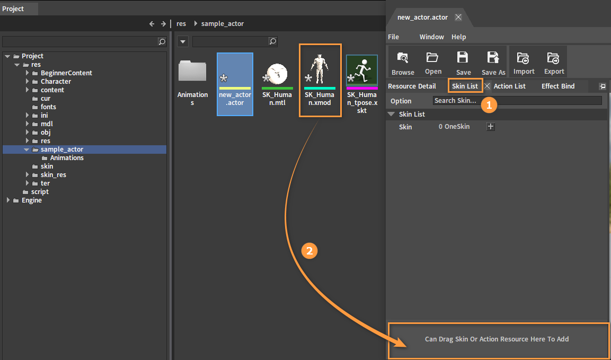Close the Skin List tab with its X
This screenshot has height=360, width=611.
pyautogui.click(x=487, y=86)
